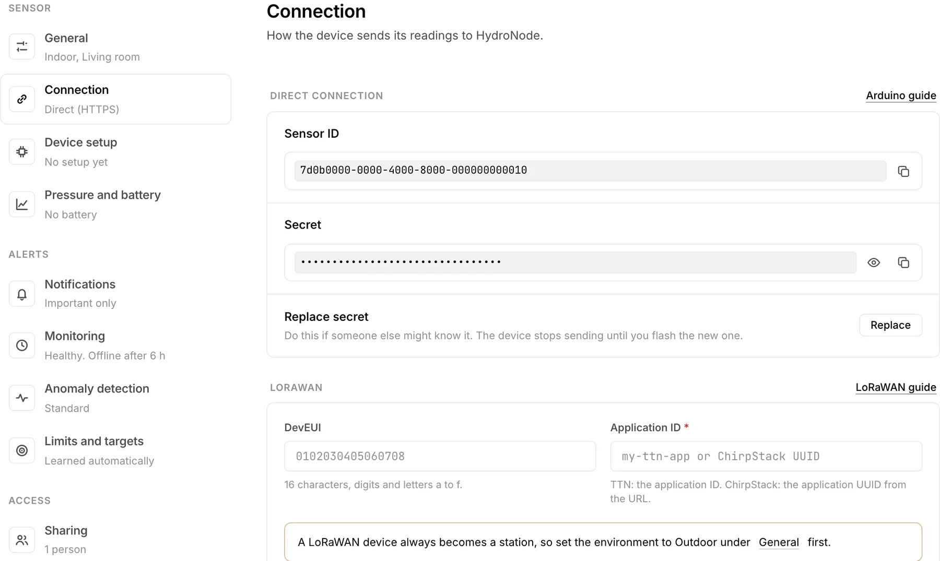Click the Pressure and battery chart icon
940x561 pixels.
click(x=22, y=204)
